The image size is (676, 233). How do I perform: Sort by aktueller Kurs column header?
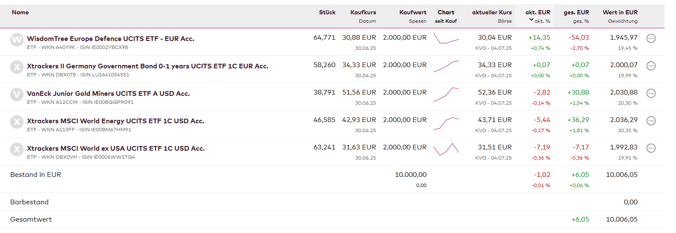[492, 12]
